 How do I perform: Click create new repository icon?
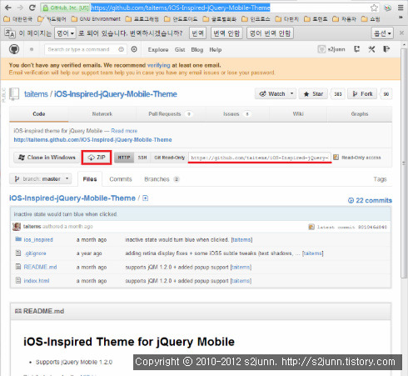click(x=357, y=49)
